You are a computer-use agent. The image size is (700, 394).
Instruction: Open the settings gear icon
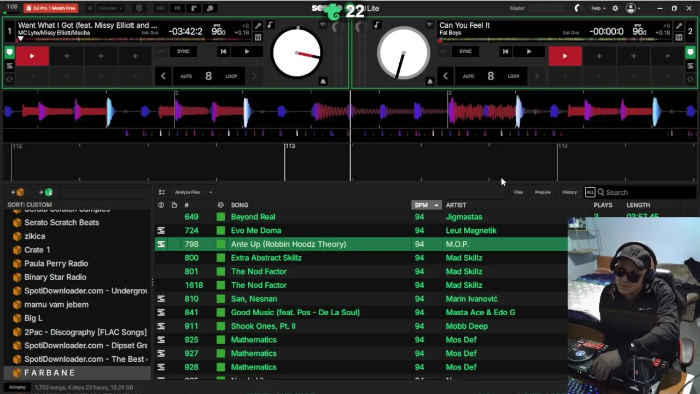[x=615, y=8]
